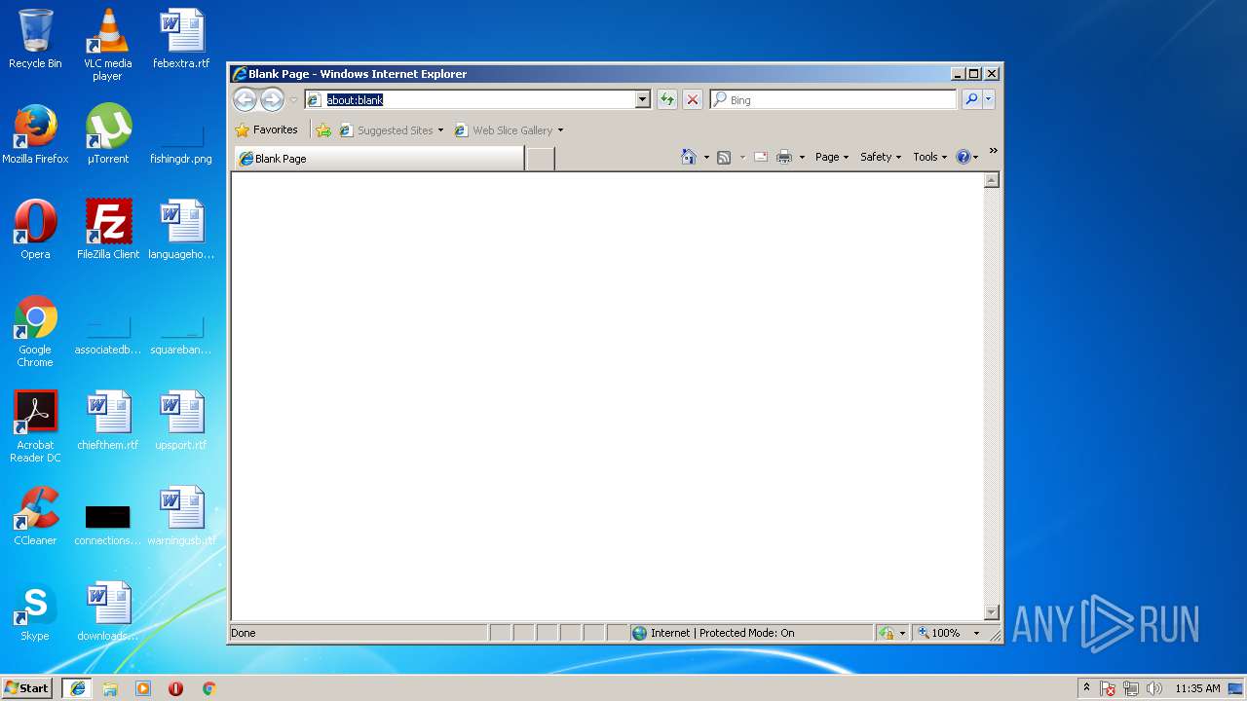1247x701 pixels.
Task: Click the Home icon
Action: point(689,157)
